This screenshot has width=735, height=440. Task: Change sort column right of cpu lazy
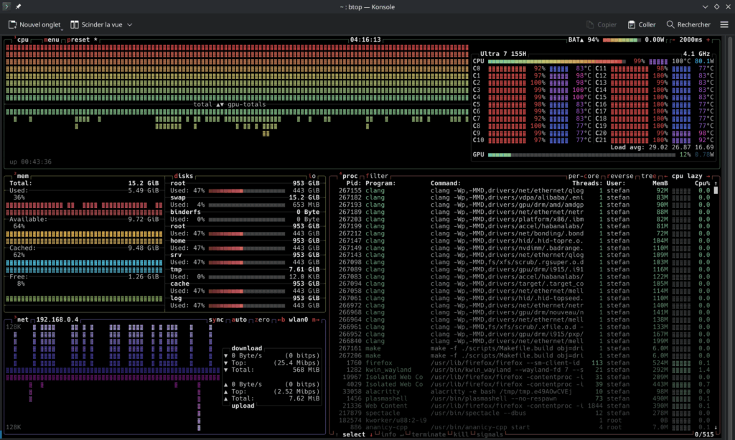click(707, 176)
